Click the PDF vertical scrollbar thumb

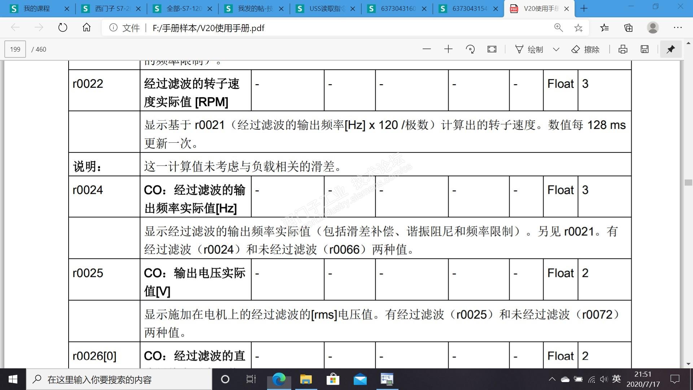click(688, 182)
